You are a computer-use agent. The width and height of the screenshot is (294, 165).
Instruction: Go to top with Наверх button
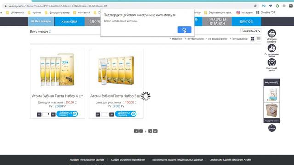click(x=272, y=128)
